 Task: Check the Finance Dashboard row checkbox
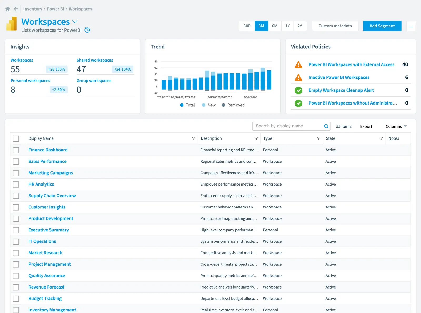coord(16,150)
